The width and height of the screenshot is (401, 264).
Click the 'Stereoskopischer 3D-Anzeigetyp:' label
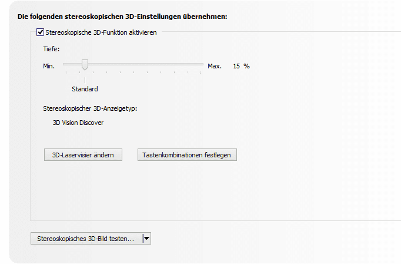(90, 108)
